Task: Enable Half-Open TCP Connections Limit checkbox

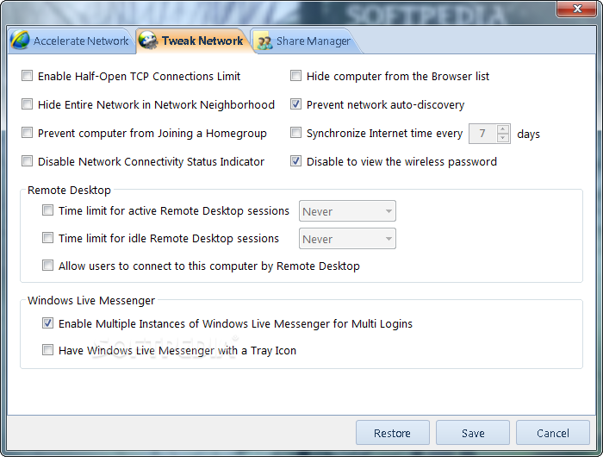Action: point(27,76)
